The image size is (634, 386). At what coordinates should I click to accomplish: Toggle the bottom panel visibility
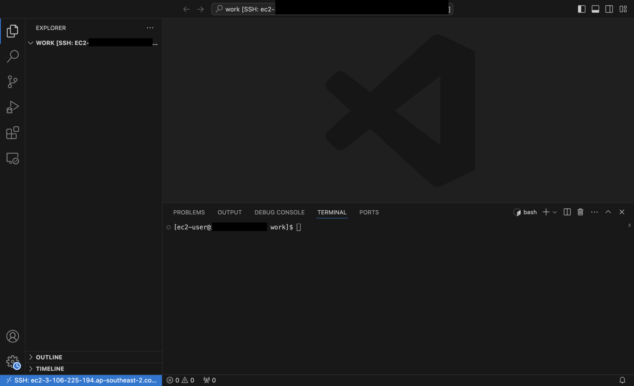click(x=595, y=9)
